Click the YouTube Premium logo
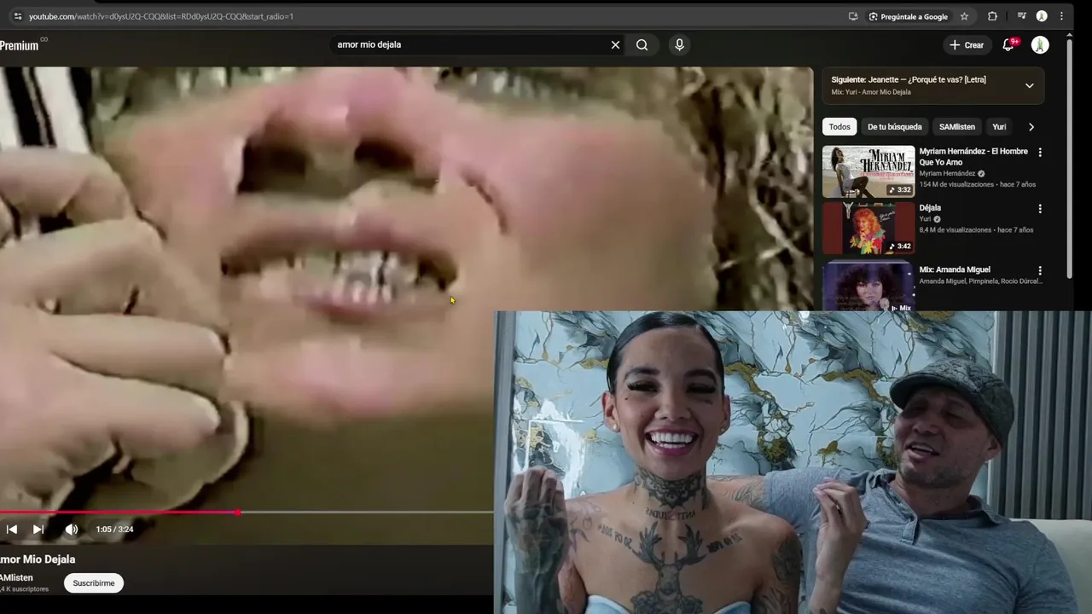The image size is (1092, 614). tap(22, 45)
